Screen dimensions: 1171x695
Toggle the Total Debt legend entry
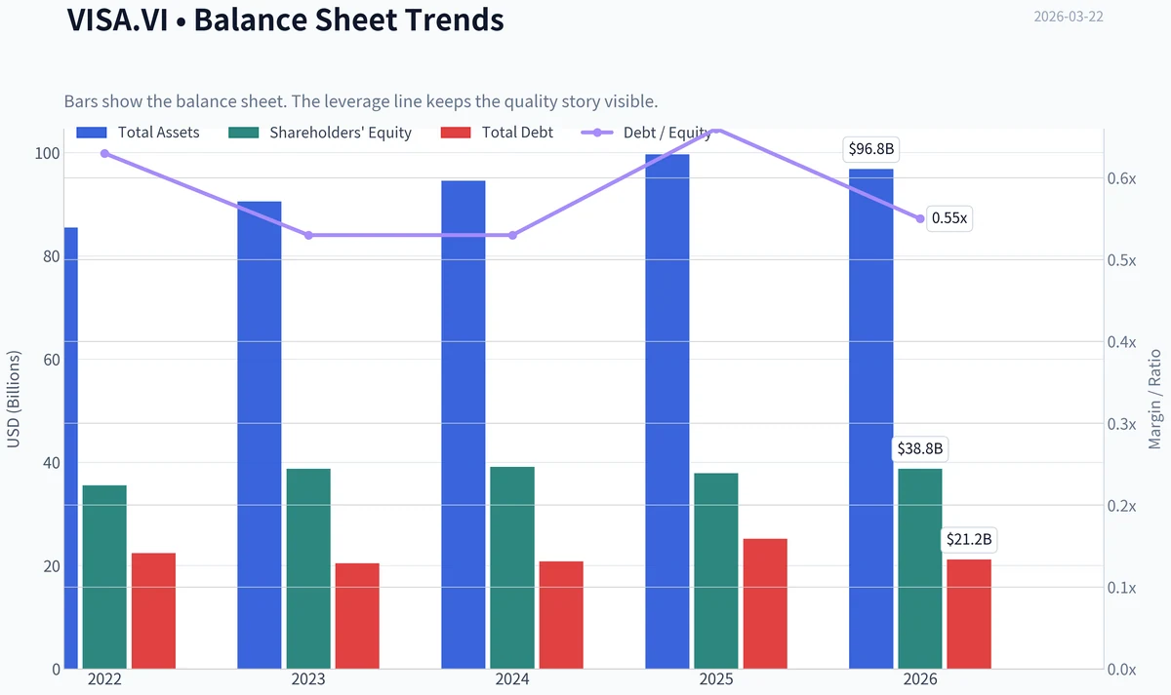[x=498, y=133]
